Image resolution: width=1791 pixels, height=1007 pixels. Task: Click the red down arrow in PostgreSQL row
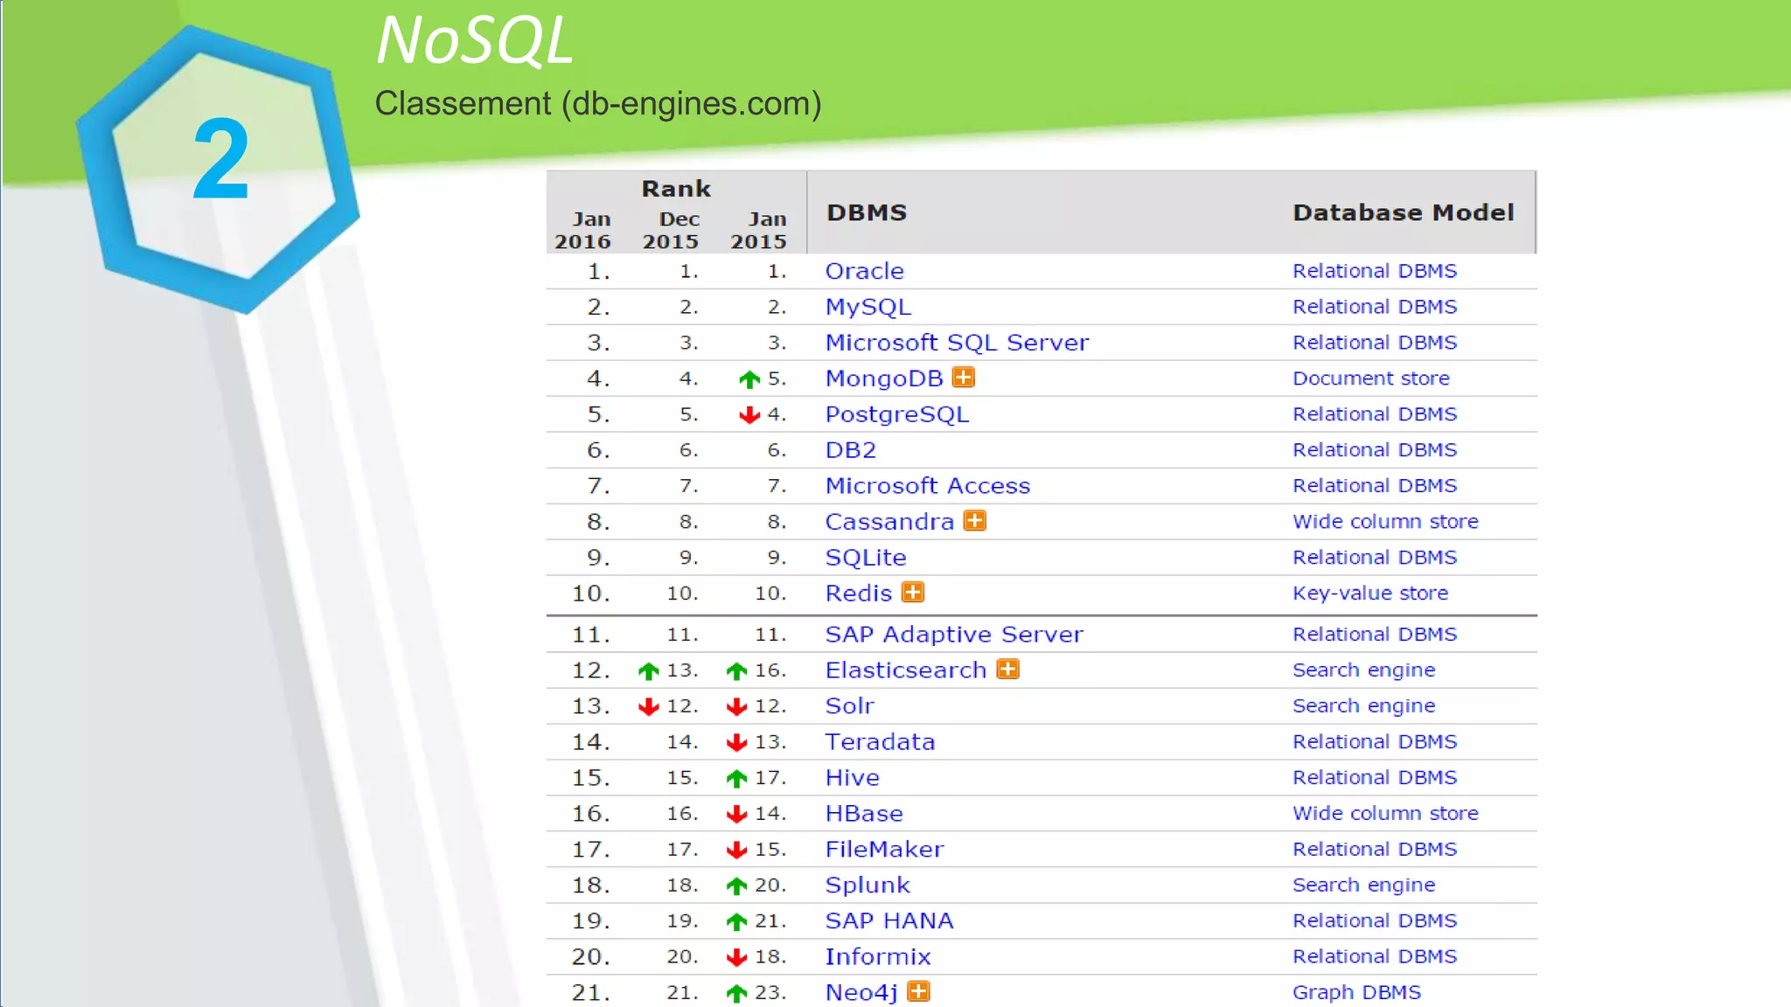(x=749, y=415)
